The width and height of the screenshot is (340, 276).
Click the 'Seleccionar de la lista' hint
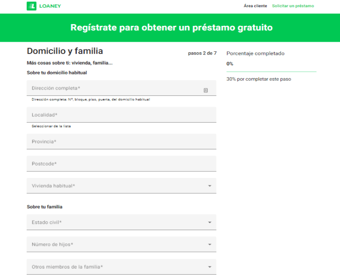click(x=51, y=126)
